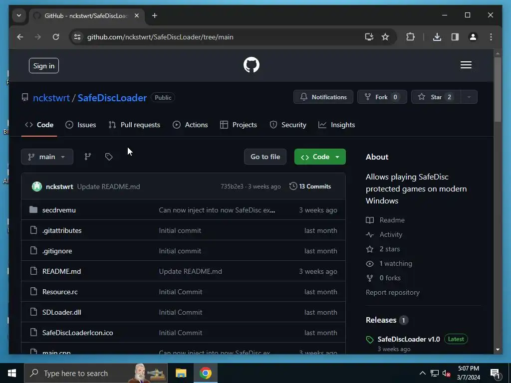Fork the repository
Screen dimensions: 511x383
pyautogui.click(x=382, y=97)
